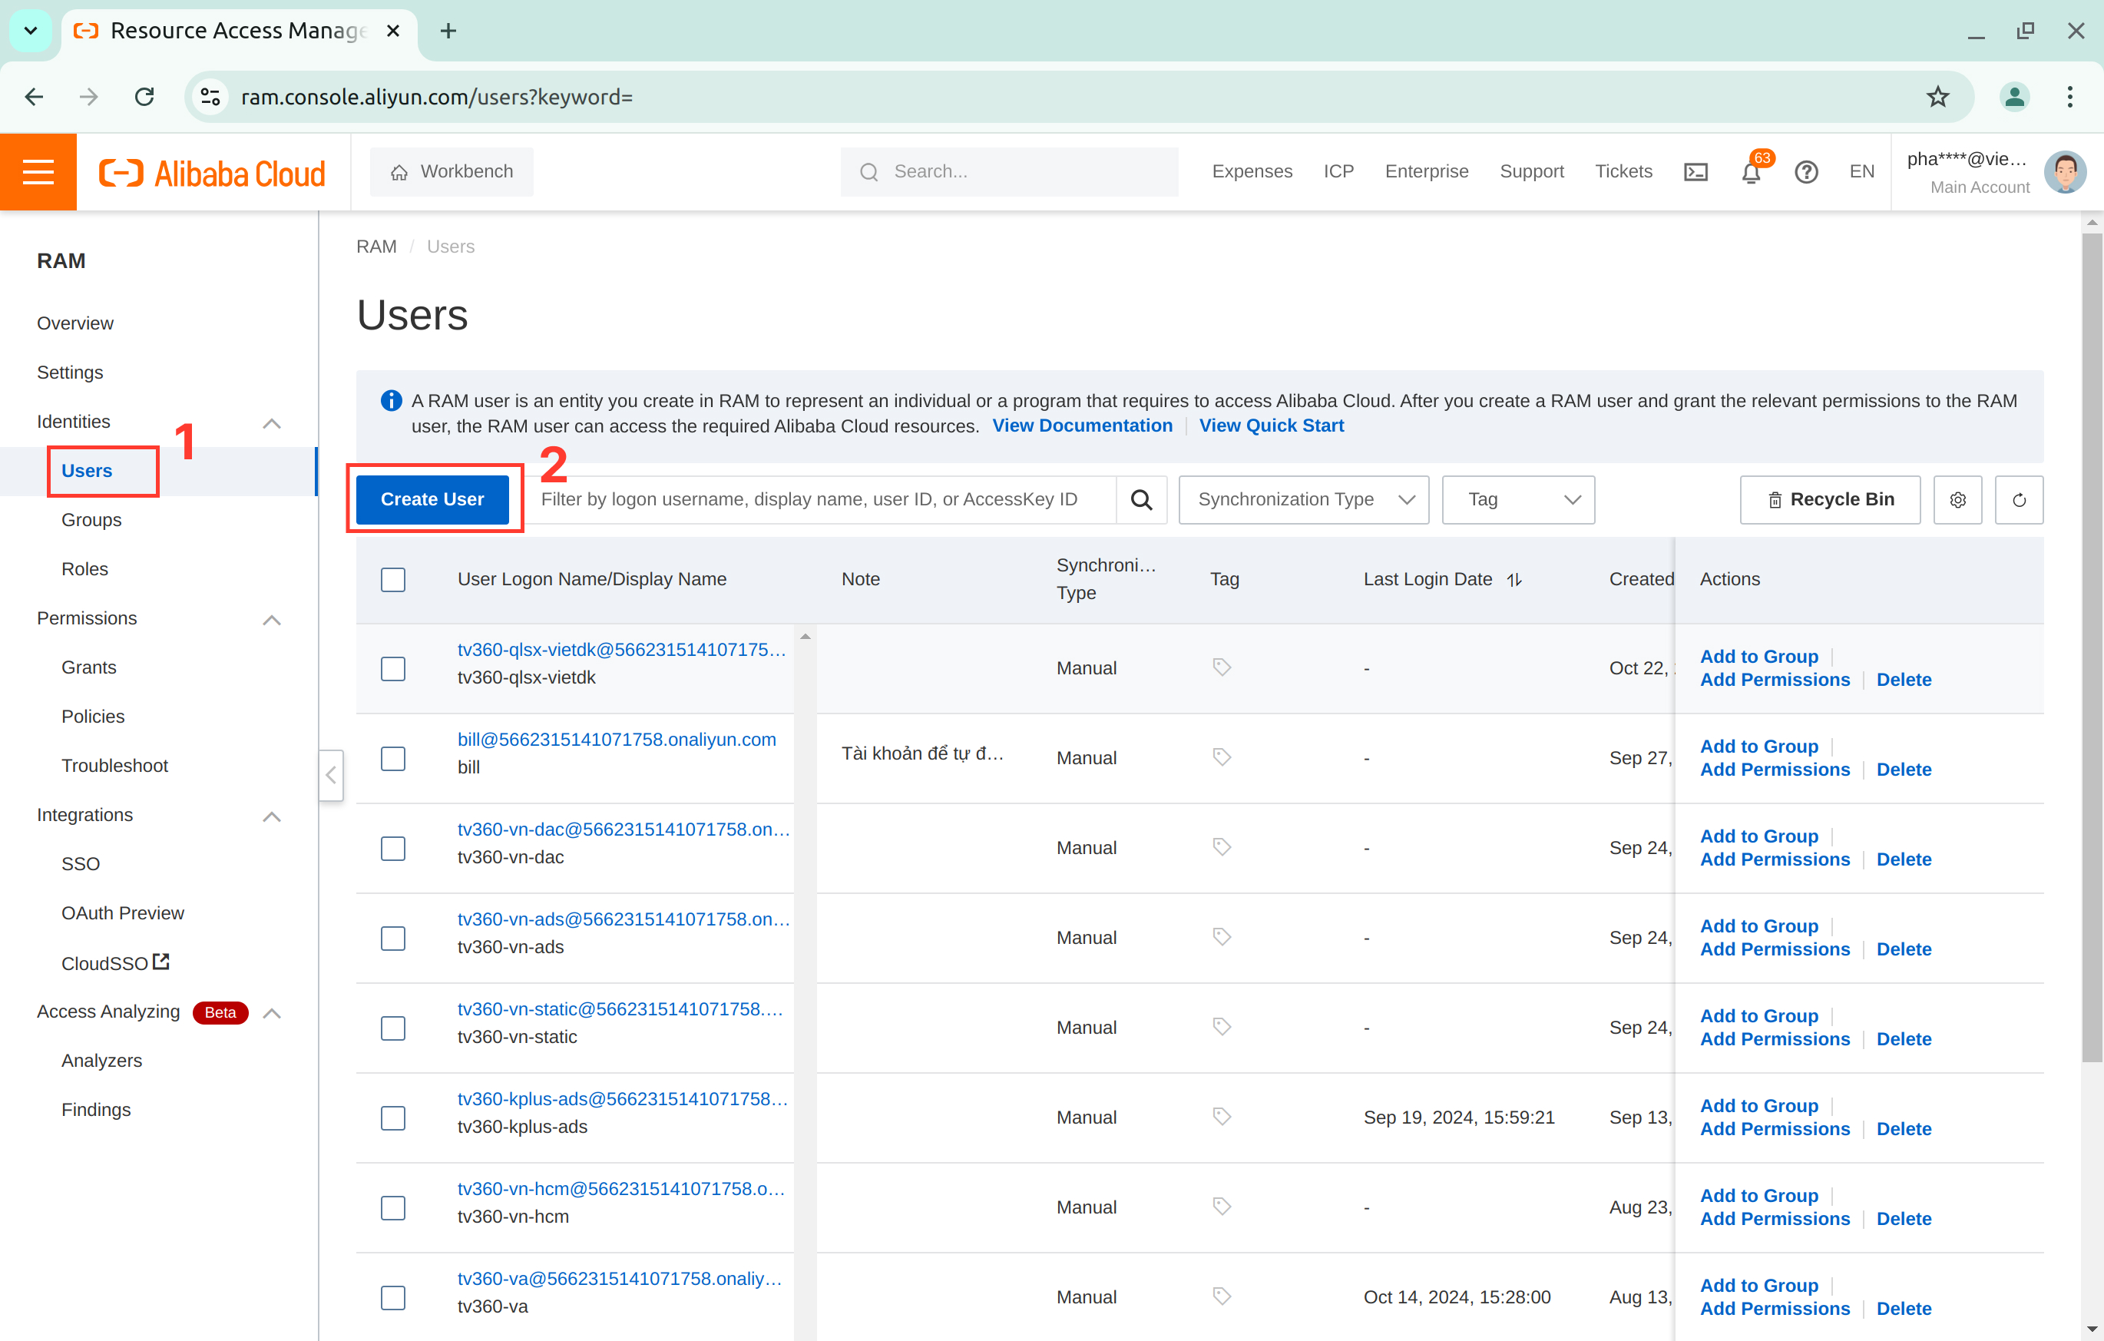
Task: Check the tv360-kplus-ads user checkbox
Action: coord(393,1118)
